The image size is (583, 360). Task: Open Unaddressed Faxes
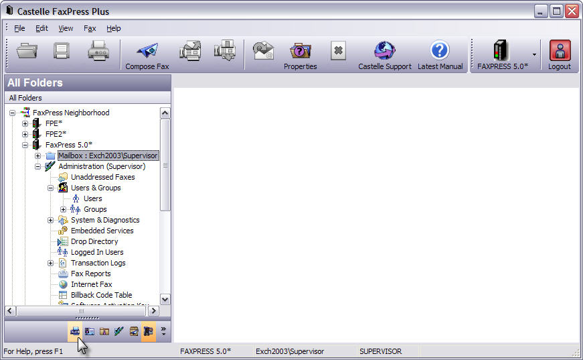103,177
